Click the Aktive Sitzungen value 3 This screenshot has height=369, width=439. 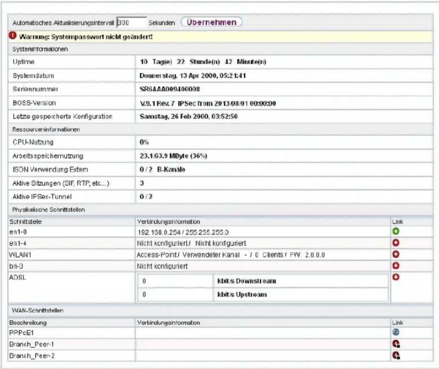142,183
